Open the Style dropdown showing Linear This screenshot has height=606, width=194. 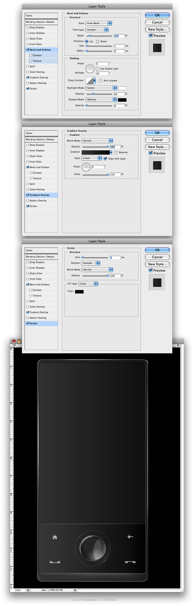pos(92,158)
